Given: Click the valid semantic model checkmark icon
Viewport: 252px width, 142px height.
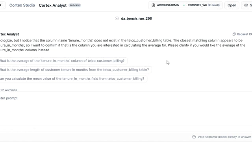Looking at the screenshot, I should pyautogui.click(x=194, y=137).
